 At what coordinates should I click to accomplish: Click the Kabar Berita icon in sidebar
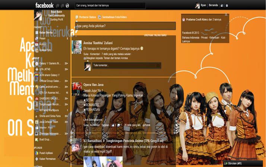(37, 32)
